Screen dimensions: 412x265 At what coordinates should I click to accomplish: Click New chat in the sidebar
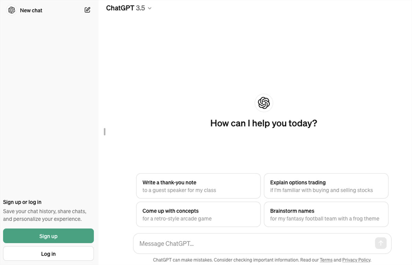tap(31, 10)
